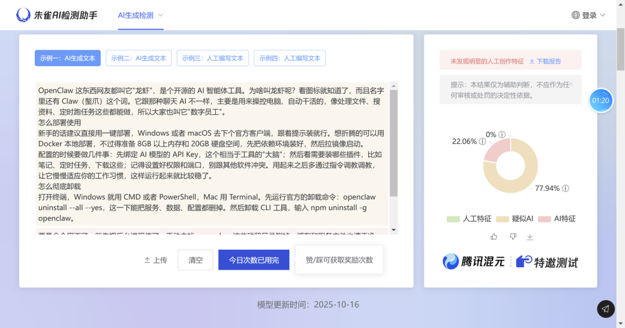Click the 下载报告 download link

point(545,61)
